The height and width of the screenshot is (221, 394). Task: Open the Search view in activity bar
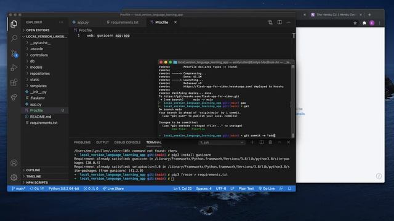(14, 38)
